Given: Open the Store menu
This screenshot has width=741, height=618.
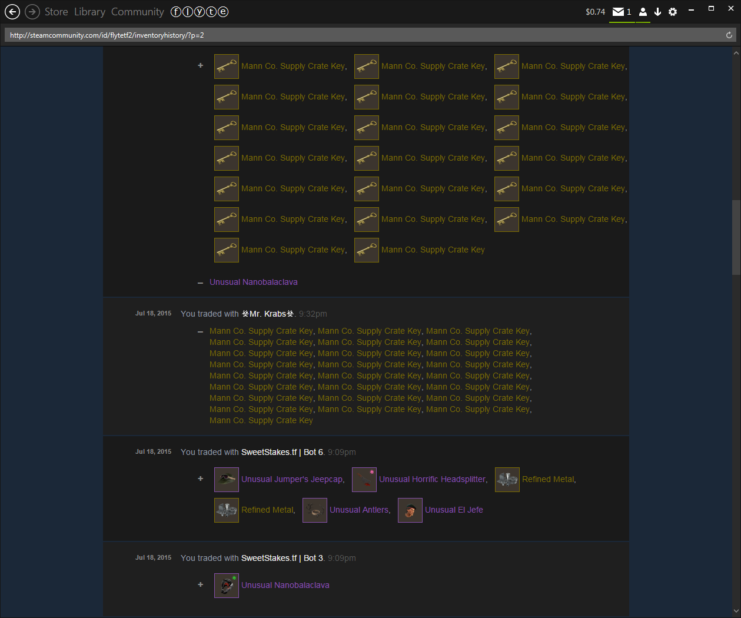Looking at the screenshot, I should point(56,12).
